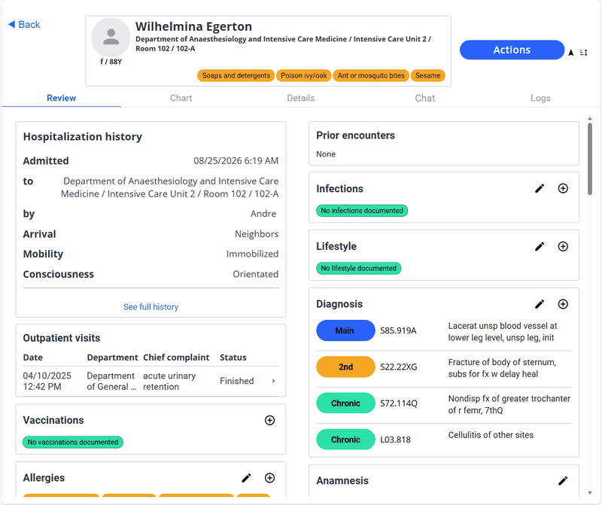This screenshot has width=602, height=505.
Task: Click diagnosis code L03.818
Action: [x=396, y=440]
